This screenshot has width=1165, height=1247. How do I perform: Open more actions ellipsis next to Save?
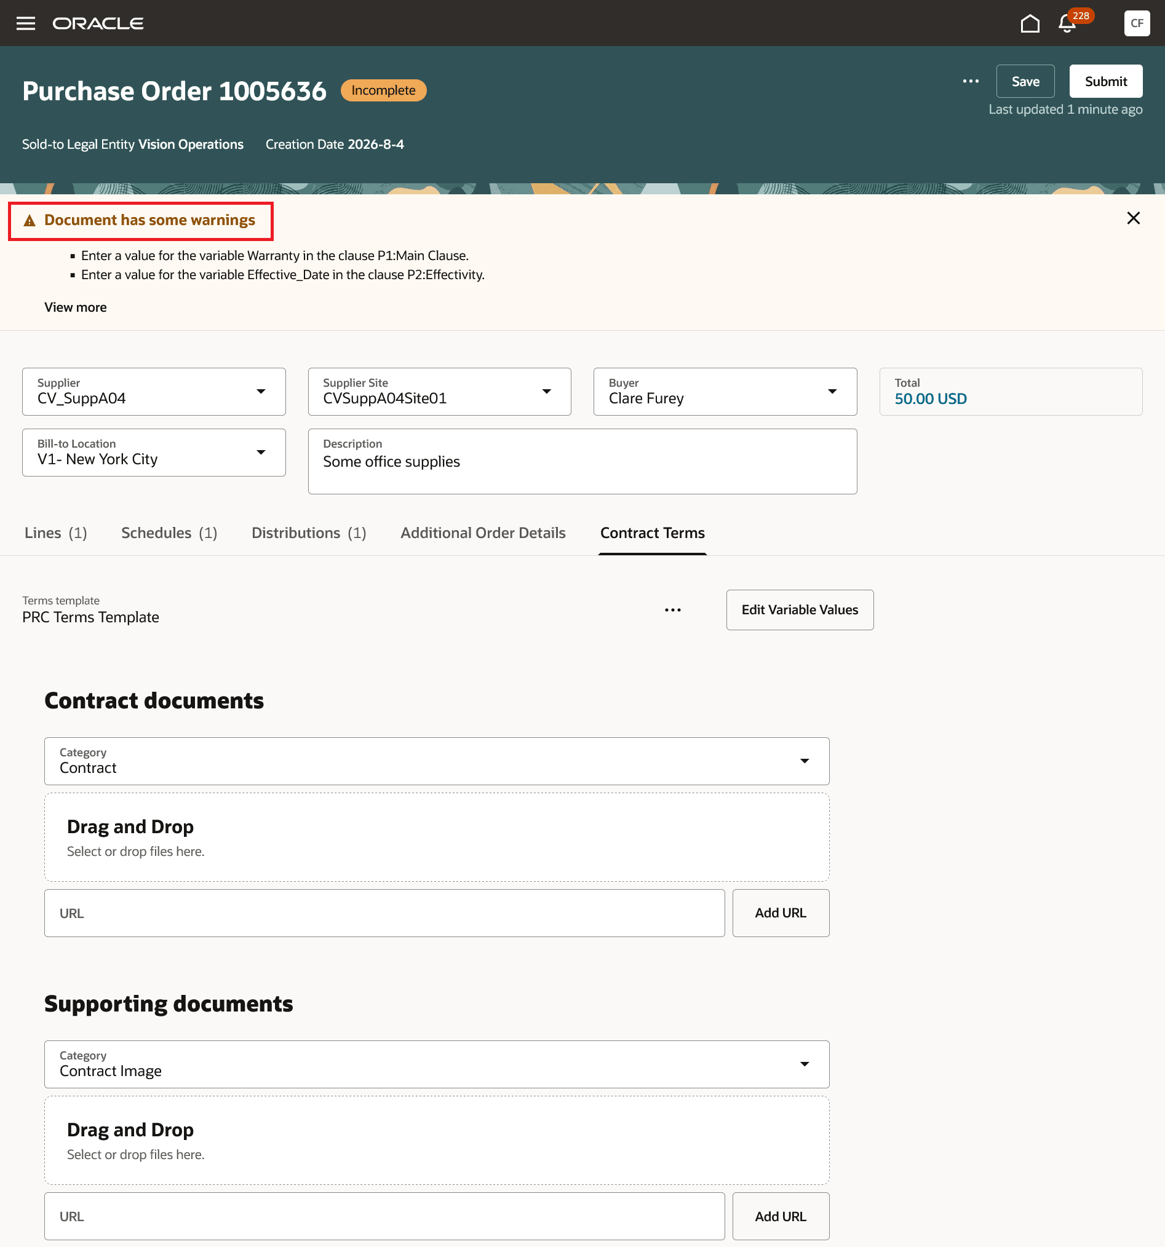pos(971,81)
